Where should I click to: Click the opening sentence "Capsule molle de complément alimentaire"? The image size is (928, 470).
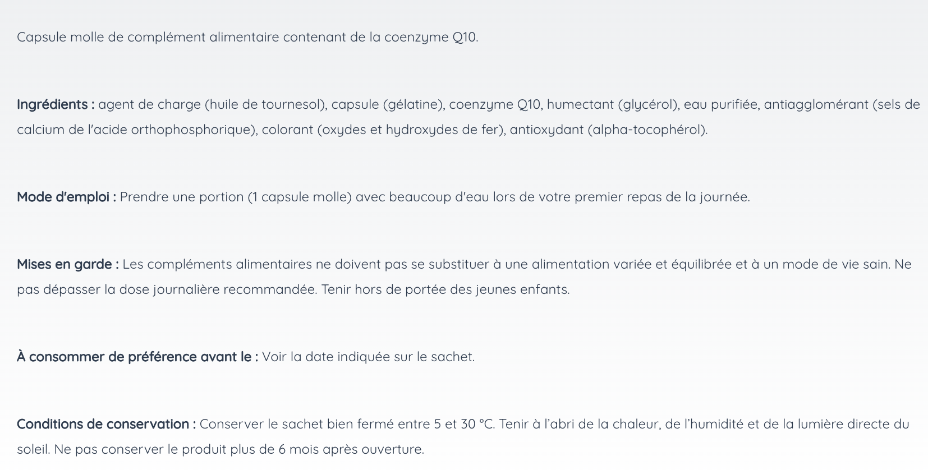[148, 38]
